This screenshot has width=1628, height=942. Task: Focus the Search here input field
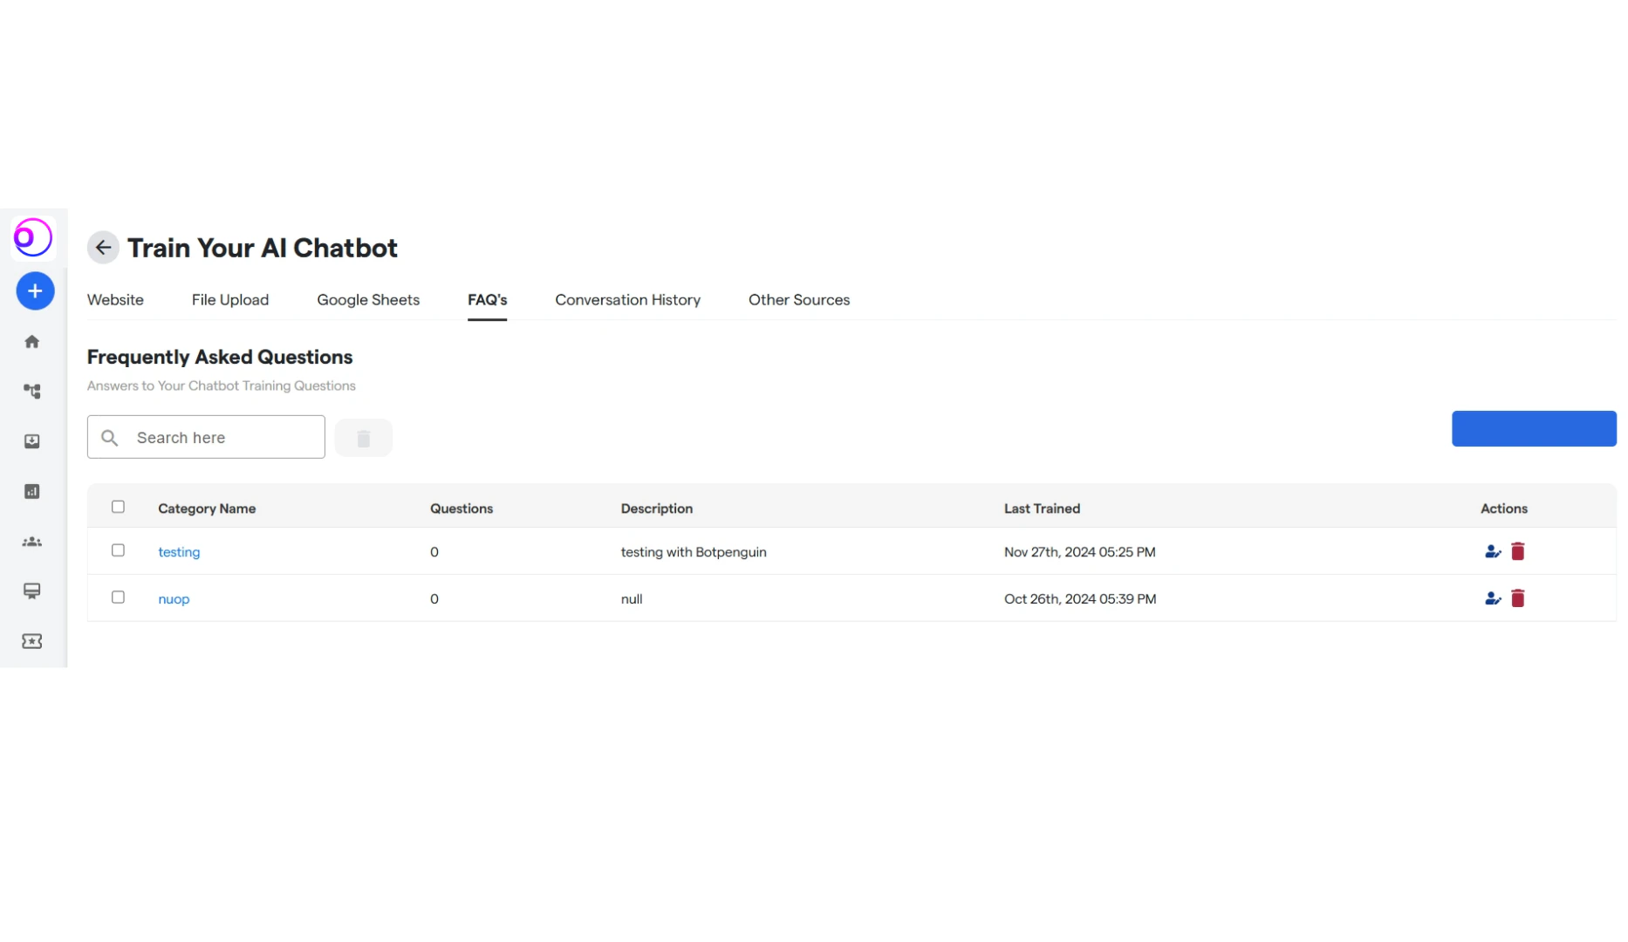coord(206,437)
